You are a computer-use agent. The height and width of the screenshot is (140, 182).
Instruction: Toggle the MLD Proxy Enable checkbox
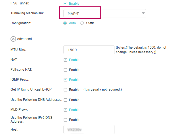pos(65,110)
